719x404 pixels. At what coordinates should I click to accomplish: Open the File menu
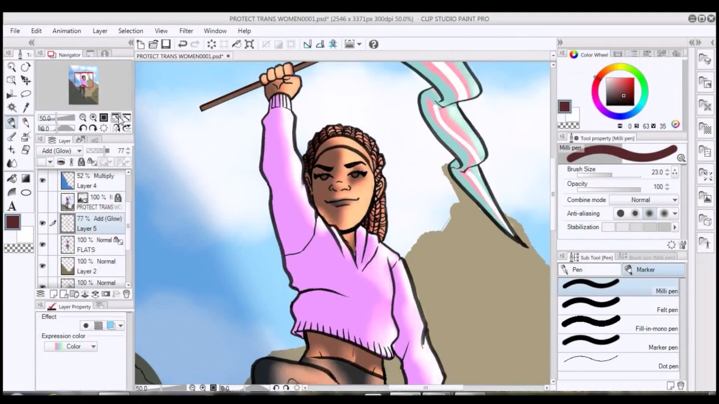point(15,31)
